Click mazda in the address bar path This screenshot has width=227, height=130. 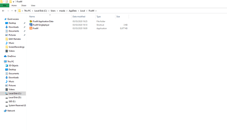click(62, 11)
